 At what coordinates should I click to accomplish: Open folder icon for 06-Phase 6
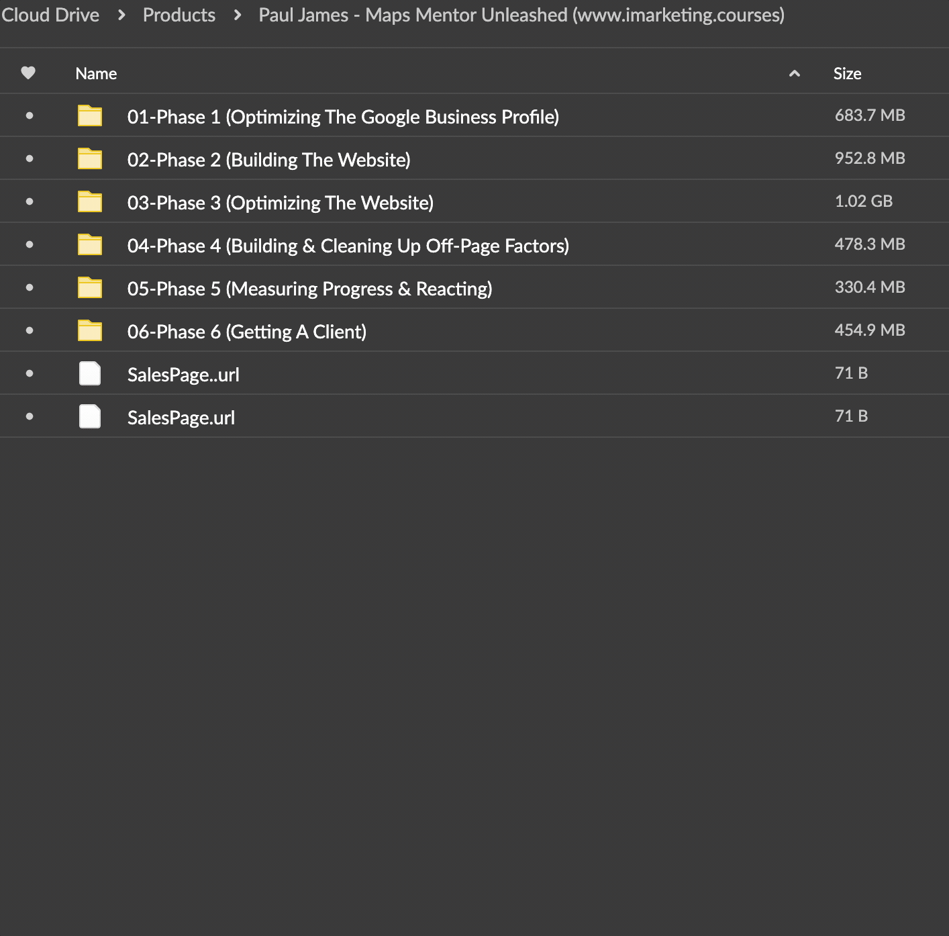tap(90, 330)
